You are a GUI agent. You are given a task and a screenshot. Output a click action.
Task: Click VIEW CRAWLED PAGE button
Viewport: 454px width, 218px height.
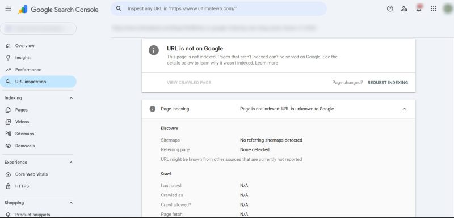[x=189, y=82]
